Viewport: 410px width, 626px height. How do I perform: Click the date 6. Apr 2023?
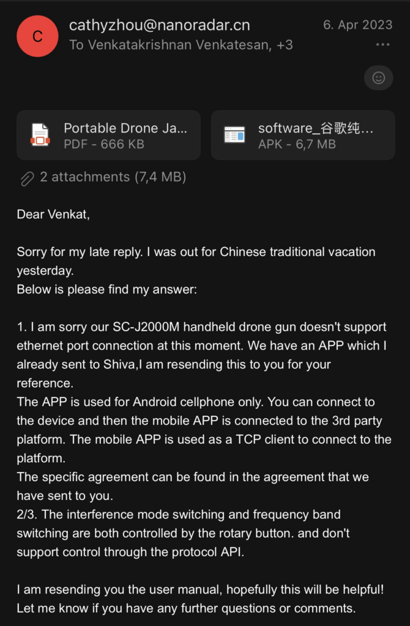tap(357, 25)
